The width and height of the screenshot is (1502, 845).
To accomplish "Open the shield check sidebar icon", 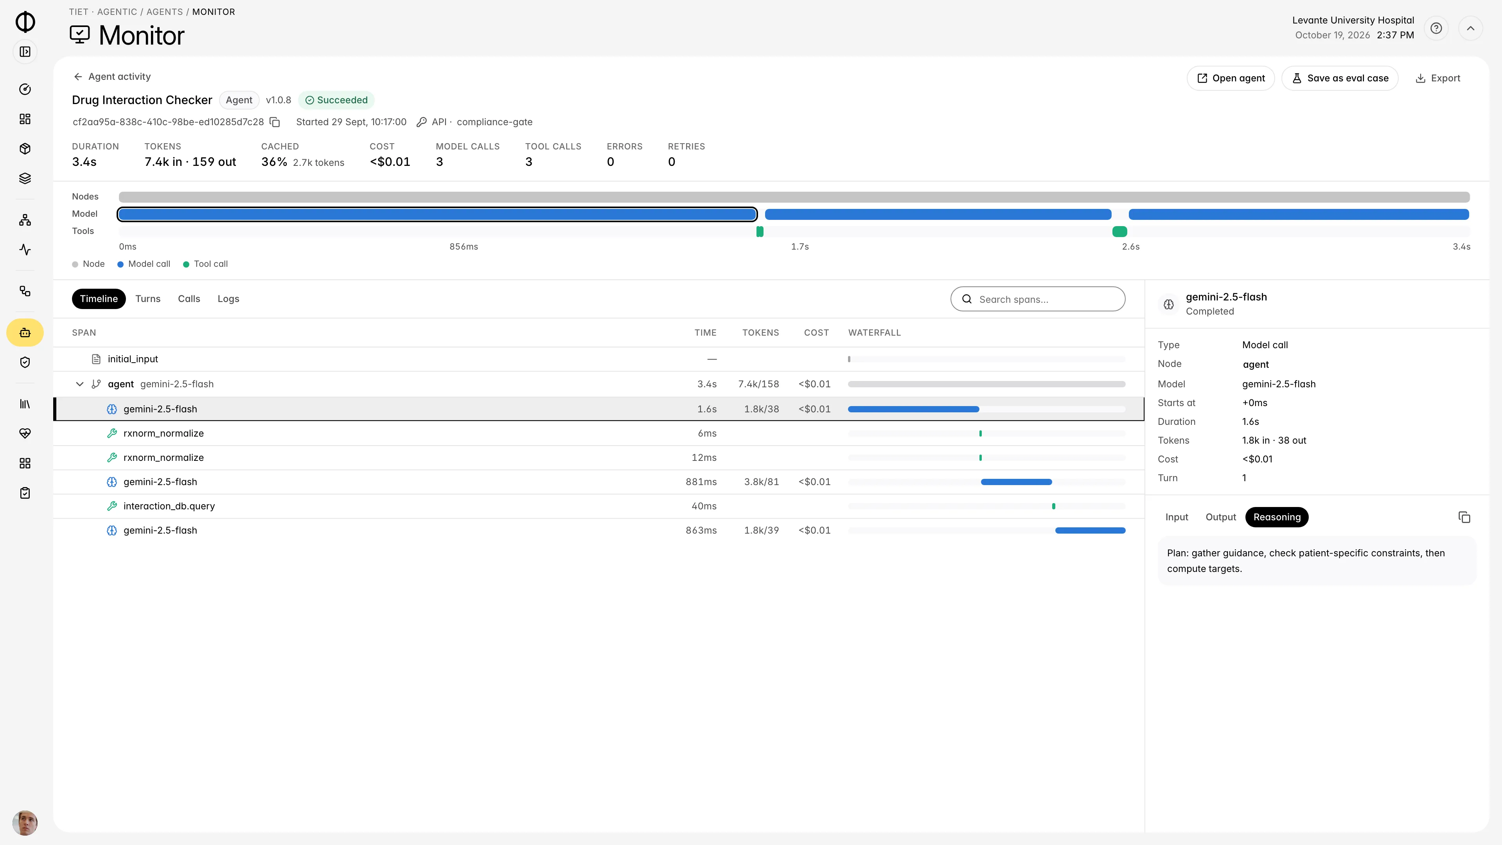I will pyautogui.click(x=25, y=362).
